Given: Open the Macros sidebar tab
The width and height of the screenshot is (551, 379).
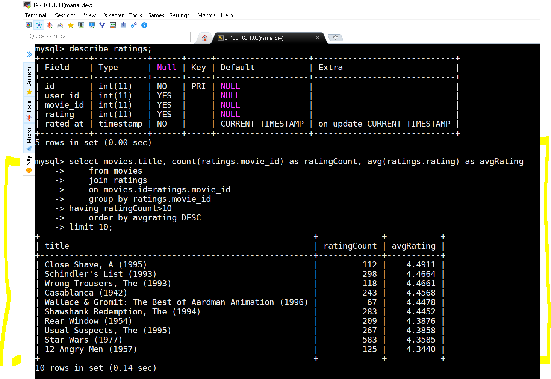Looking at the screenshot, I should pos(29,139).
